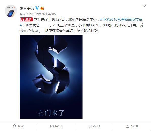Open hashtag 小米2016秋季新品发布会
The image size is (151, 131).
(121, 19)
